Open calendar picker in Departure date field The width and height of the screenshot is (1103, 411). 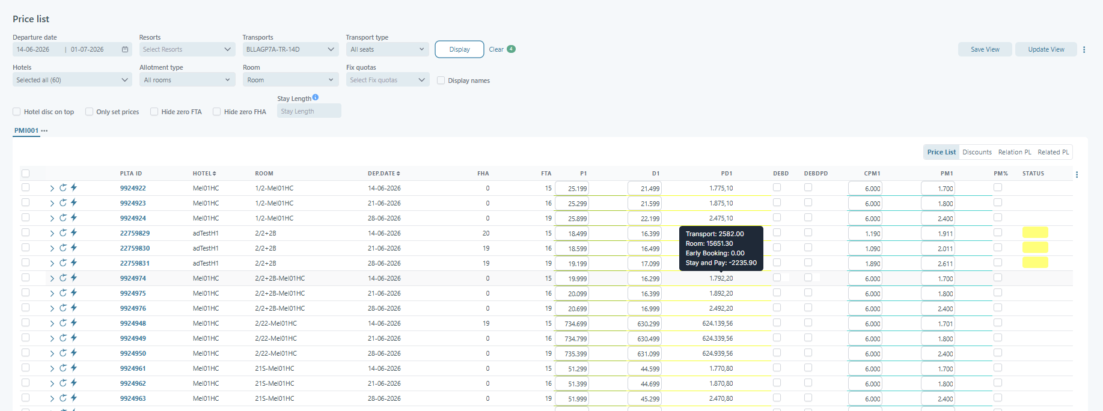point(125,49)
